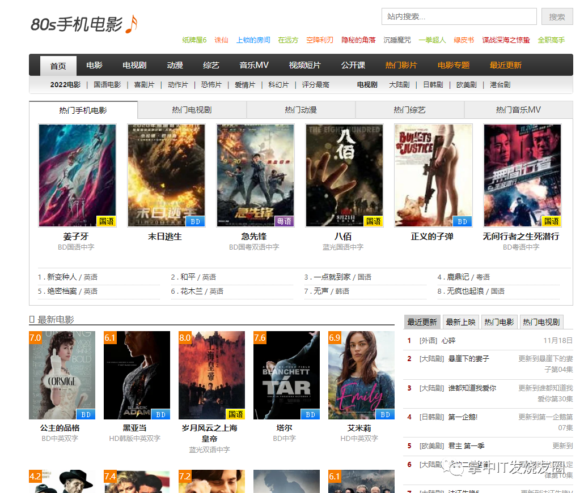
Task: Open the 视频短片 navigation menu
Action: pos(304,65)
